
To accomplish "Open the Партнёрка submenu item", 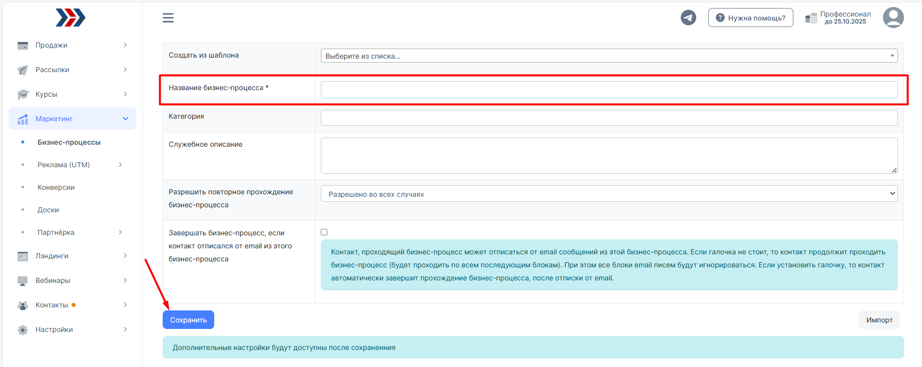I will (56, 232).
